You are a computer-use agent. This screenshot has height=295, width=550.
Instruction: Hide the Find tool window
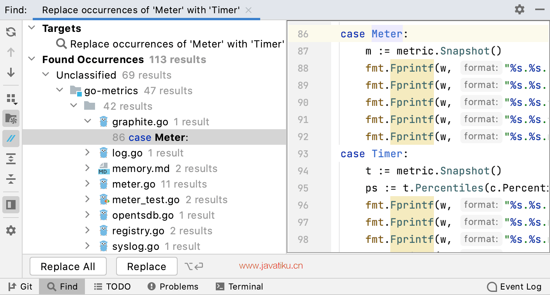click(x=540, y=9)
